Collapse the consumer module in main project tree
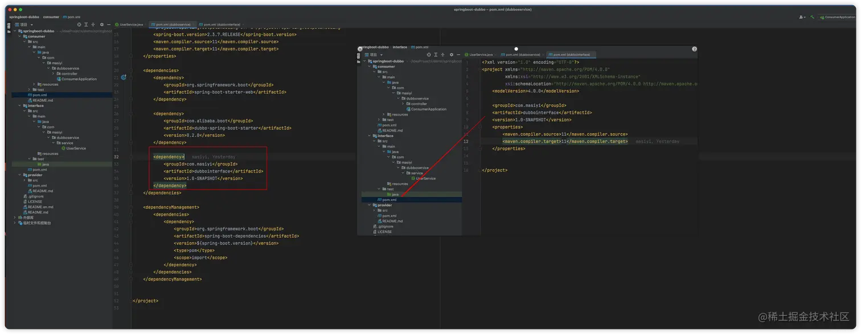 (20, 36)
